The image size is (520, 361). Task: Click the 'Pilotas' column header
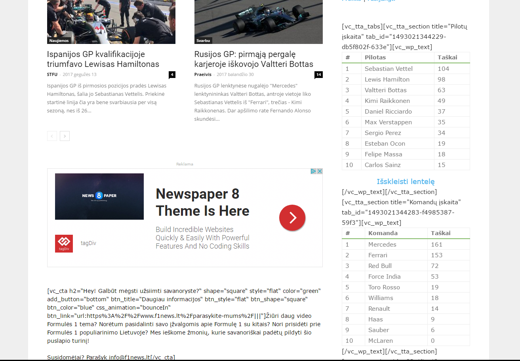coord(375,57)
